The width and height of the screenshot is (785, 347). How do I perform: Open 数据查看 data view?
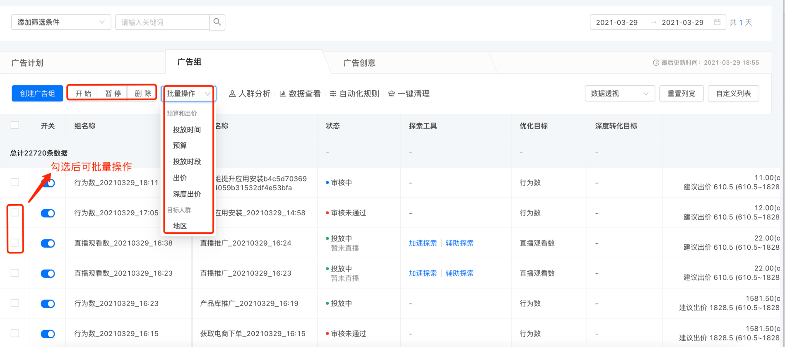point(300,94)
